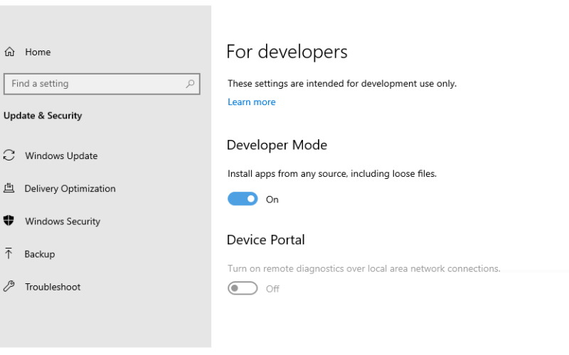This screenshot has height=355, width=569.
Task: Open the Troubleshoot settings page
Action: (53, 287)
